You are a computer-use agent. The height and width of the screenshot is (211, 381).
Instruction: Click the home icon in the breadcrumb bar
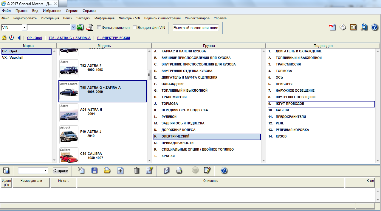coord(4,38)
